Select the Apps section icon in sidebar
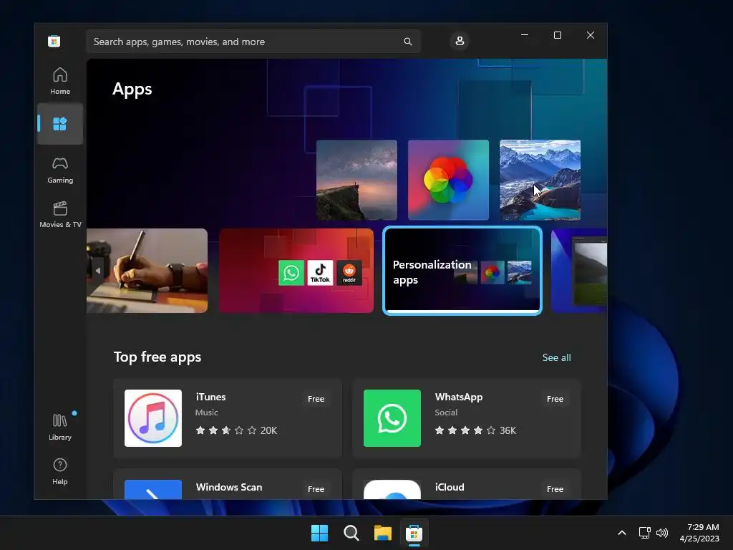 tap(60, 124)
